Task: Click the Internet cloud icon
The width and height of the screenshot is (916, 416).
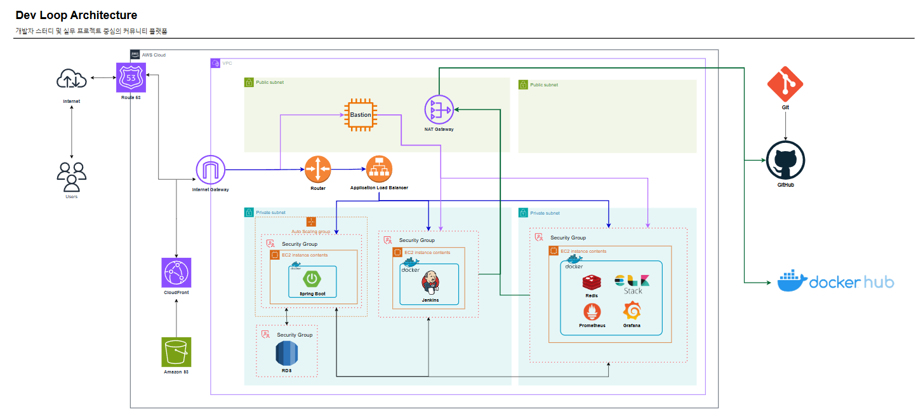Action: (x=72, y=78)
